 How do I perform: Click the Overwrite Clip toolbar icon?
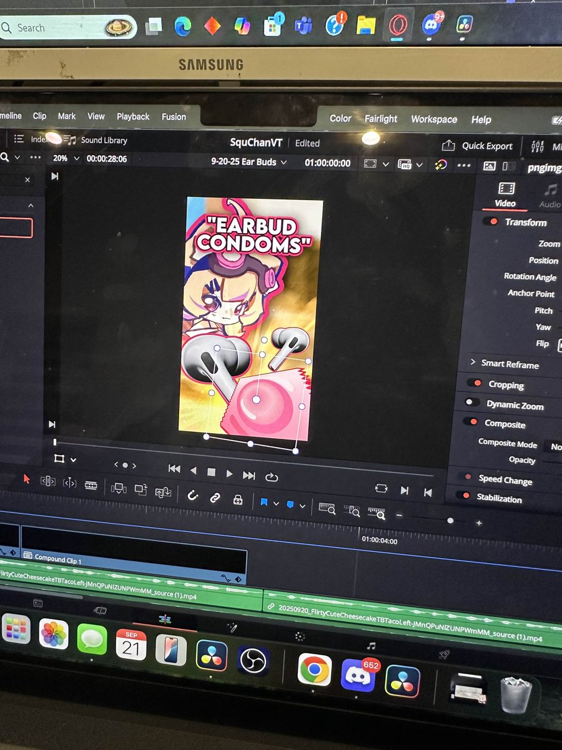coord(140,490)
